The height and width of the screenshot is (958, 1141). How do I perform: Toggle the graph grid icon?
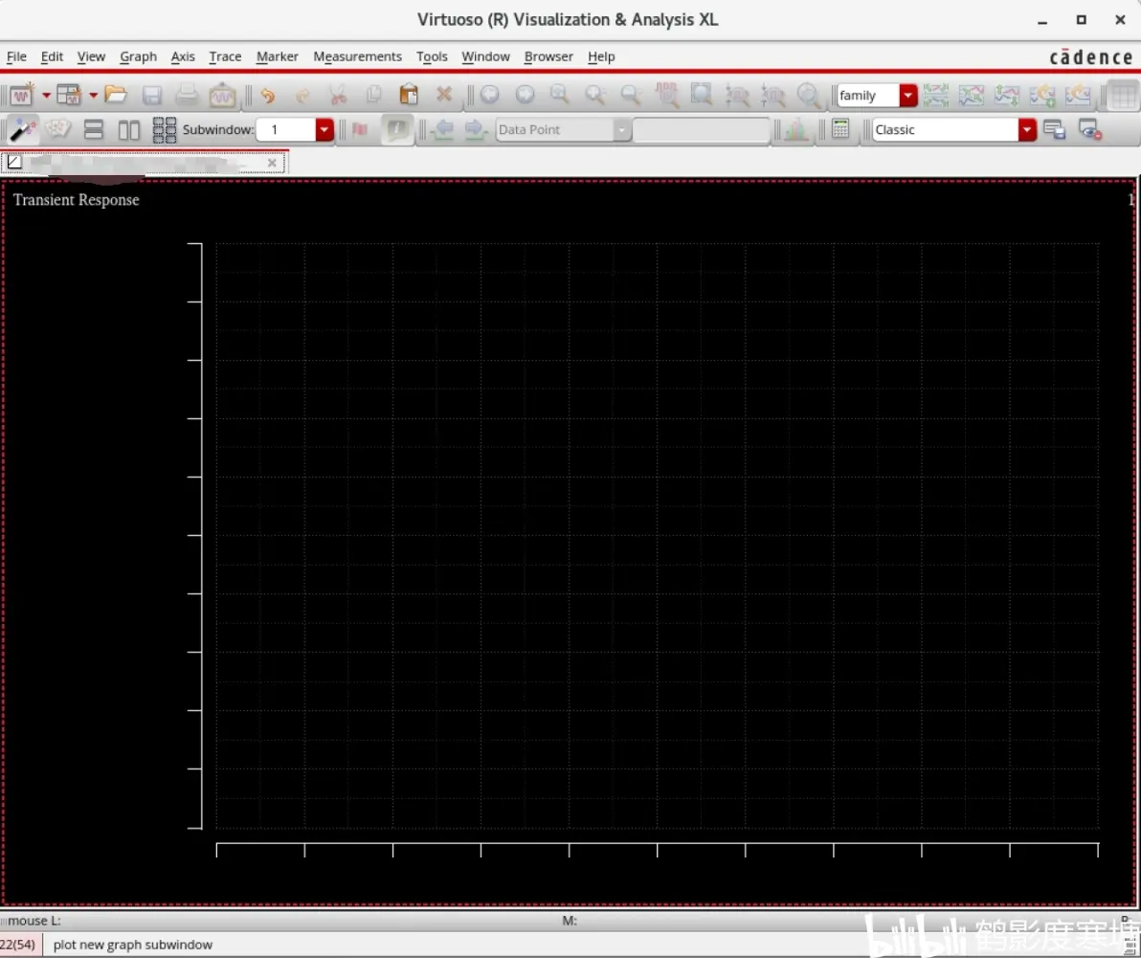[1124, 96]
